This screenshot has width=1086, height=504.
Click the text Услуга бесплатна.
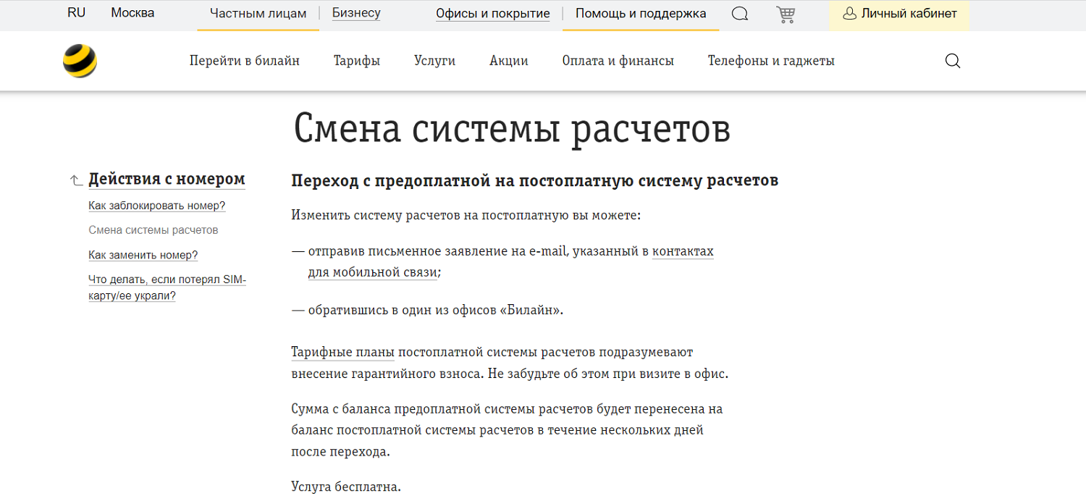[346, 487]
